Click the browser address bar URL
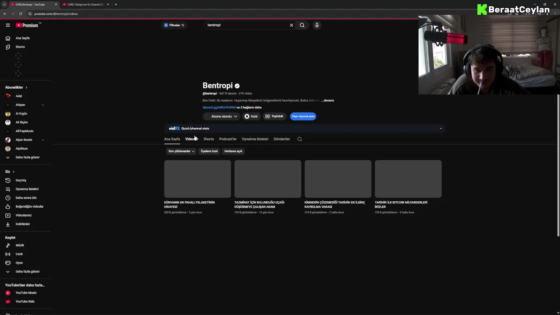This screenshot has height=315, width=560. coord(56,14)
